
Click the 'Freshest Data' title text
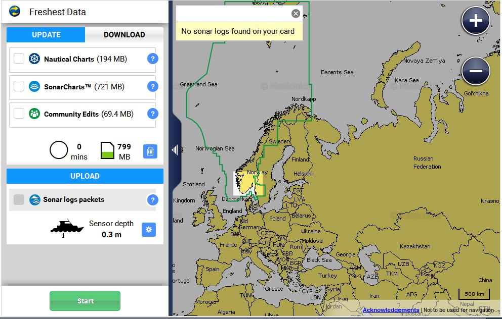[58, 12]
